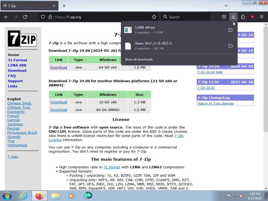Bookmark this page with the star
268x201 pixels.
(154, 17)
